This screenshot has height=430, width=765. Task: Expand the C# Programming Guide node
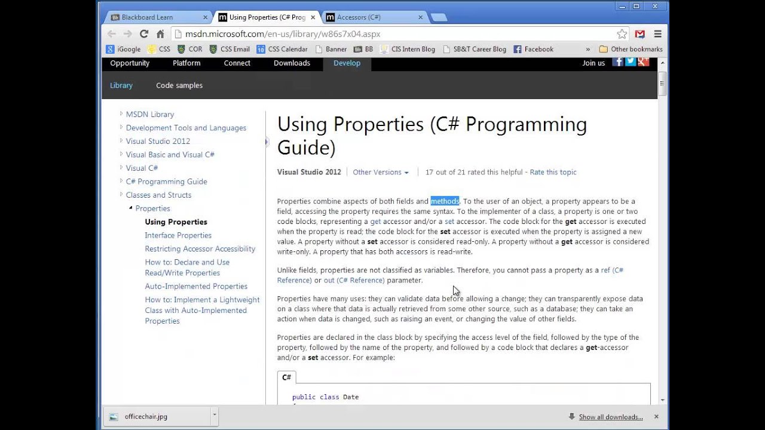121,181
